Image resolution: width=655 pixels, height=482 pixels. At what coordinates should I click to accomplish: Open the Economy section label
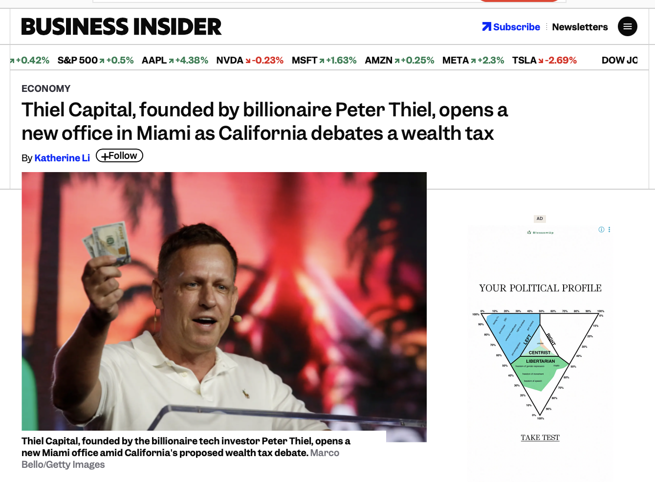46,88
